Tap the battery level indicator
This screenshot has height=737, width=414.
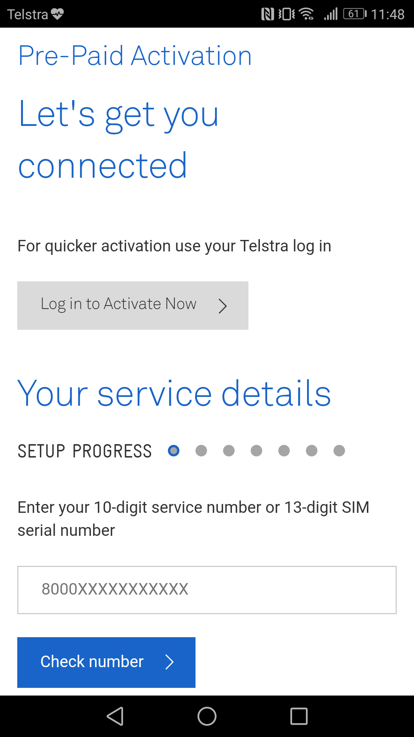(x=355, y=14)
